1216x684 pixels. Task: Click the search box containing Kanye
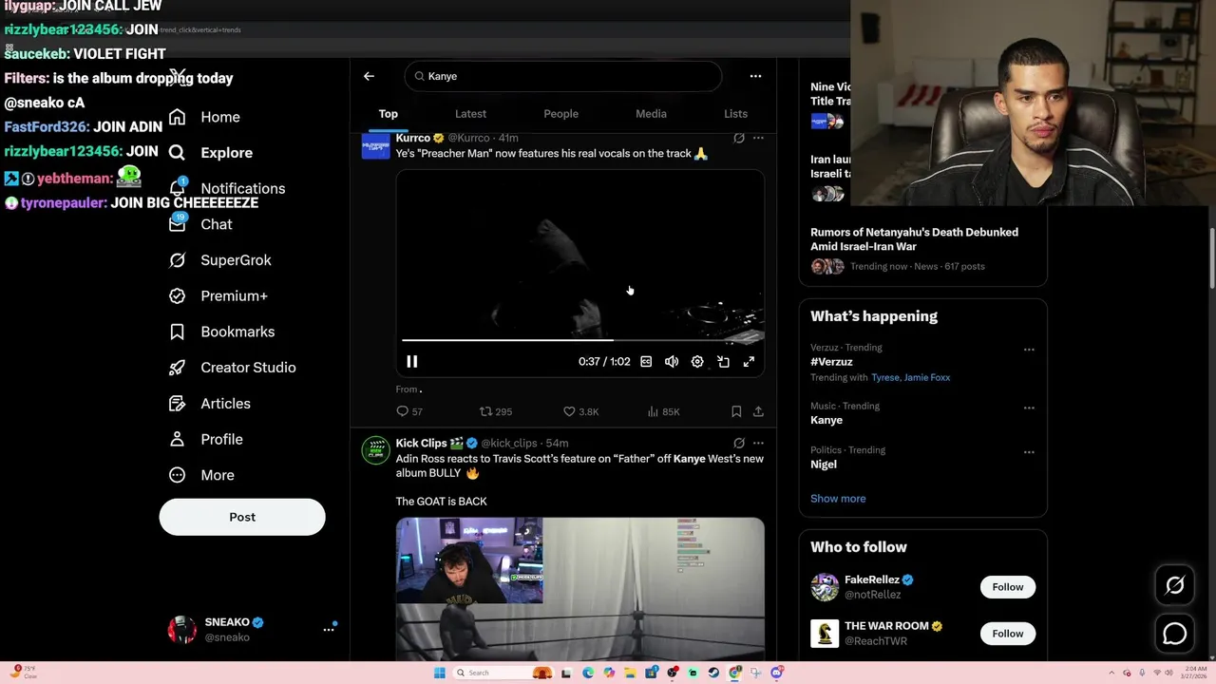[x=563, y=76]
